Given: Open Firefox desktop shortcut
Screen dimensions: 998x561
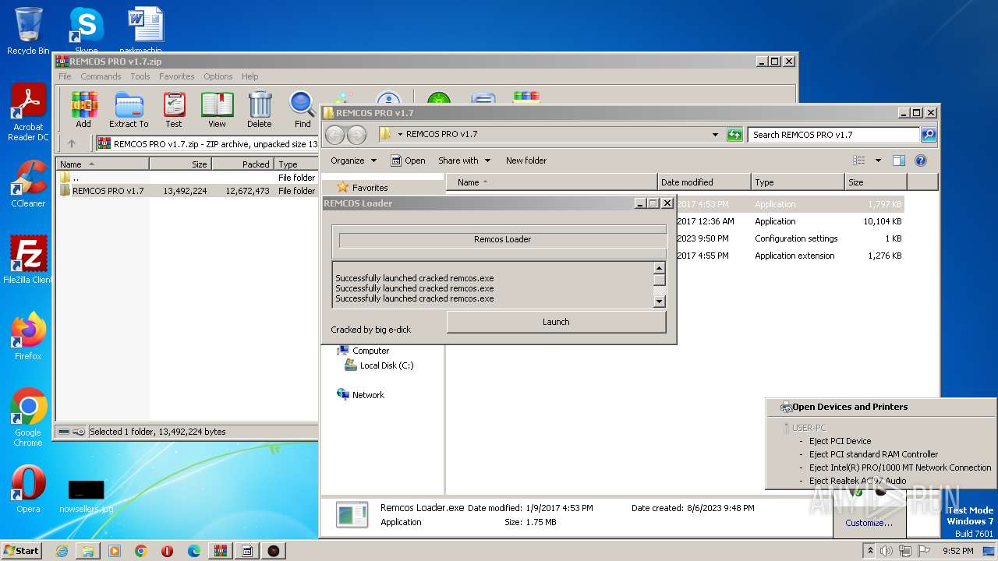Looking at the screenshot, I should pyautogui.click(x=28, y=336).
